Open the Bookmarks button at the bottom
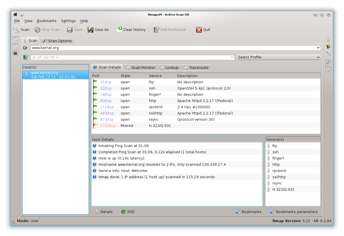Image resolution: width=344 pixels, height=236 pixels. point(248,212)
